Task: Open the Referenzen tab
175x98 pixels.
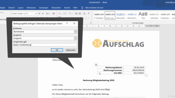Action: click(31, 8)
